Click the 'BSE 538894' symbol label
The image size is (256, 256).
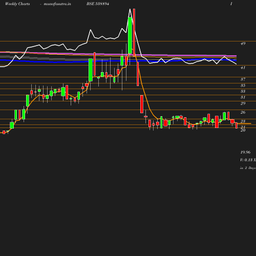98,4
